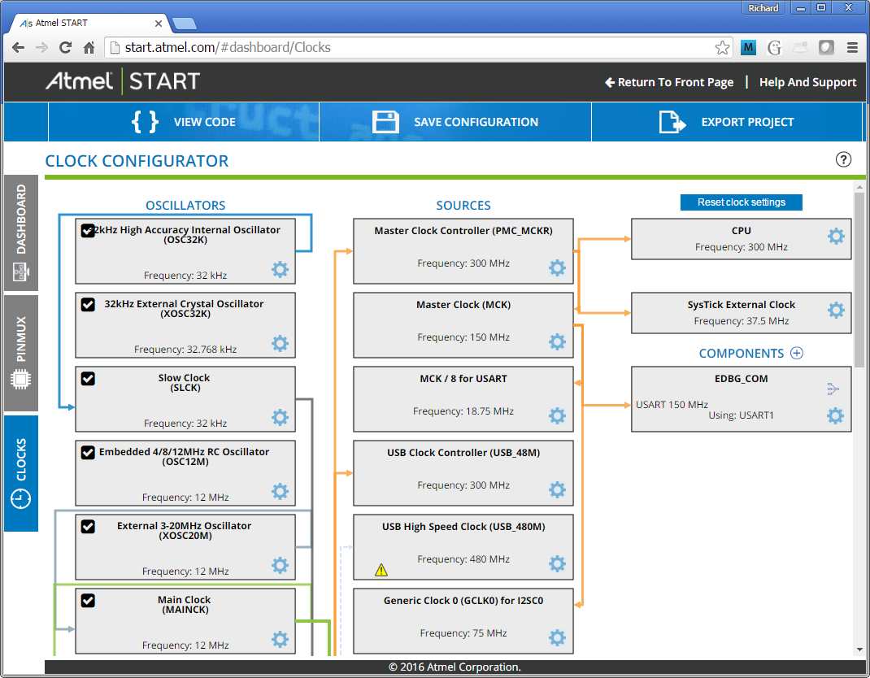Configure Master Clock MCK gear

557,341
